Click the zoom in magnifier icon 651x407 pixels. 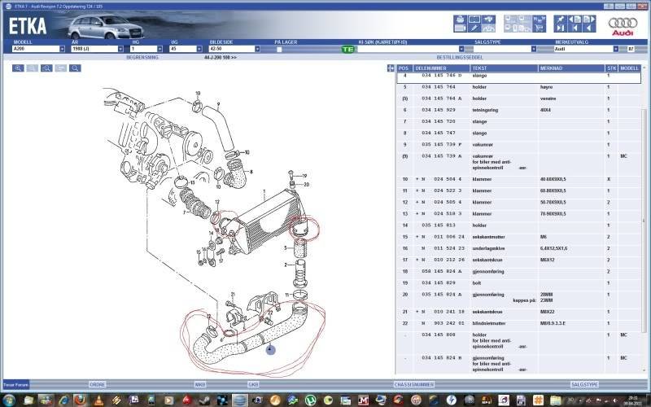(x=18, y=68)
